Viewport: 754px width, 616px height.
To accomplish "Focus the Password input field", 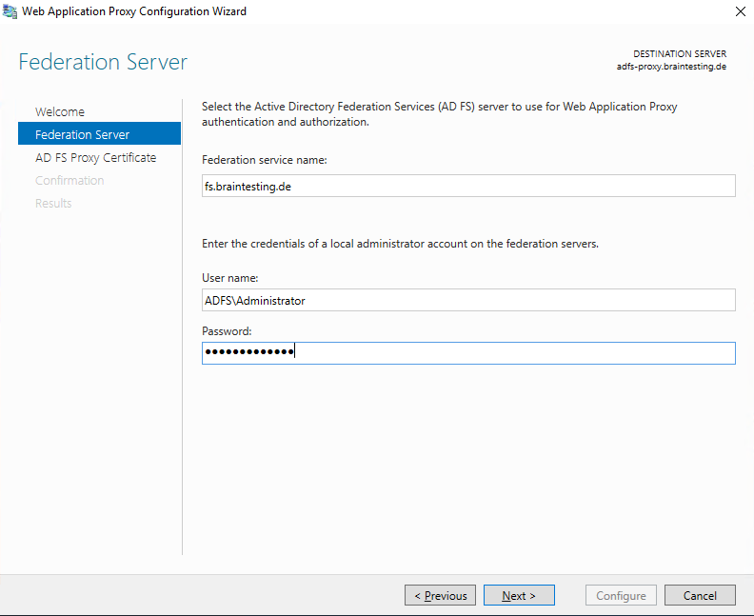I will click(x=468, y=353).
